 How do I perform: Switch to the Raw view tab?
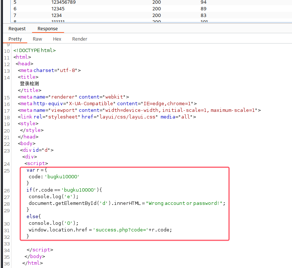tap(38, 39)
